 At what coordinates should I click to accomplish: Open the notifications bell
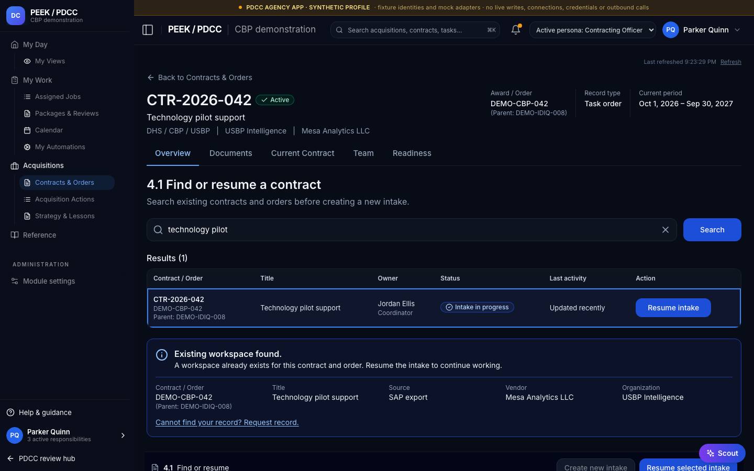[516, 30]
